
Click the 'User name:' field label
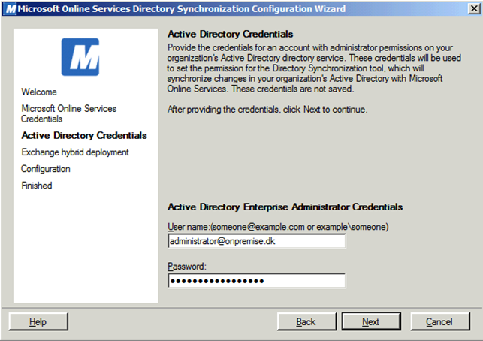tap(278, 227)
